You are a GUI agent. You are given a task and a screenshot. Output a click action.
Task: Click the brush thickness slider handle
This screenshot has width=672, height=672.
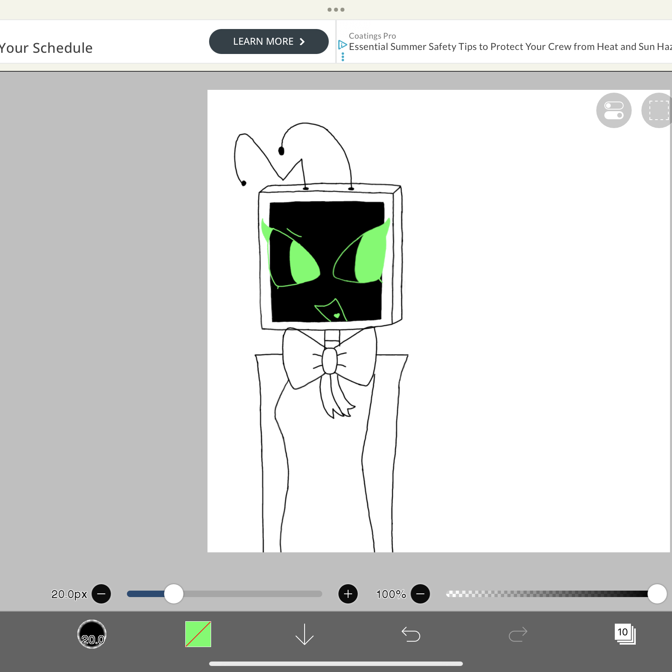[x=174, y=594]
